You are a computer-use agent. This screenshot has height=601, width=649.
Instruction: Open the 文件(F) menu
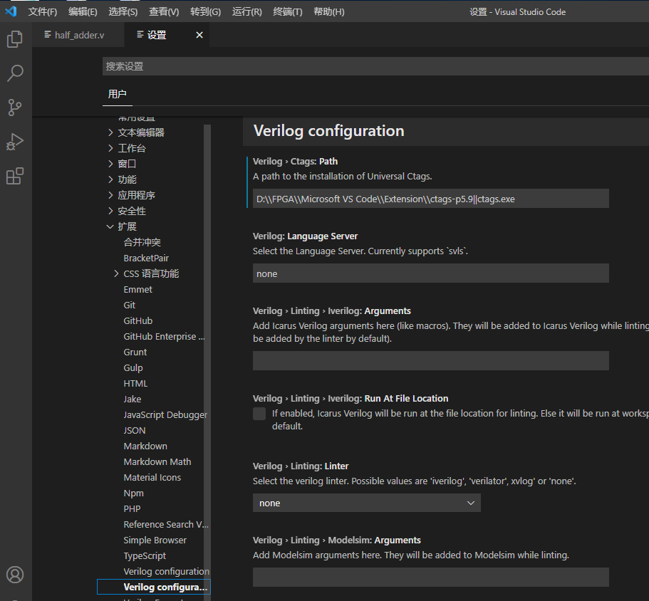tap(43, 11)
